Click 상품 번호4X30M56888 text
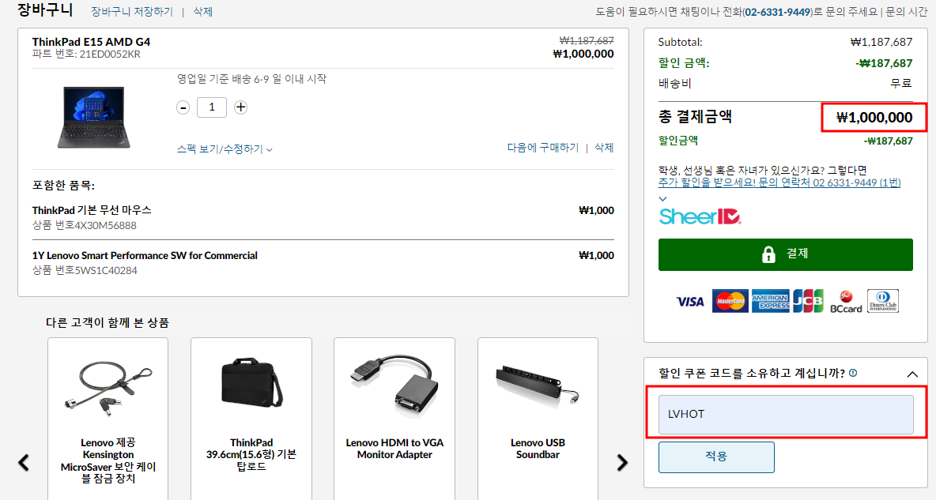 (x=84, y=226)
